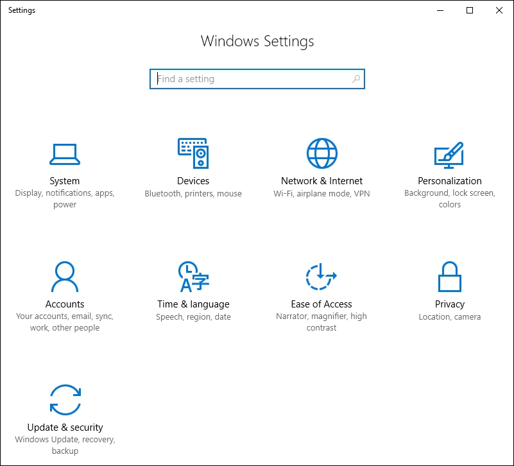Click inside the 'Find a setting' search field
Image resolution: width=514 pixels, height=466 pixels.
[257, 79]
